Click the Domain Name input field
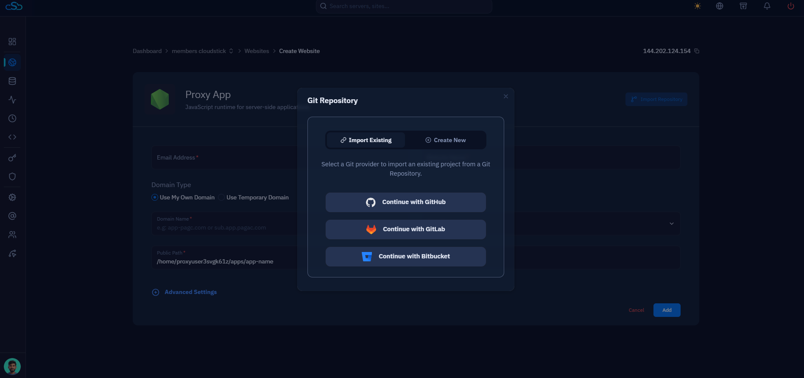 pyautogui.click(x=225, y=224)
